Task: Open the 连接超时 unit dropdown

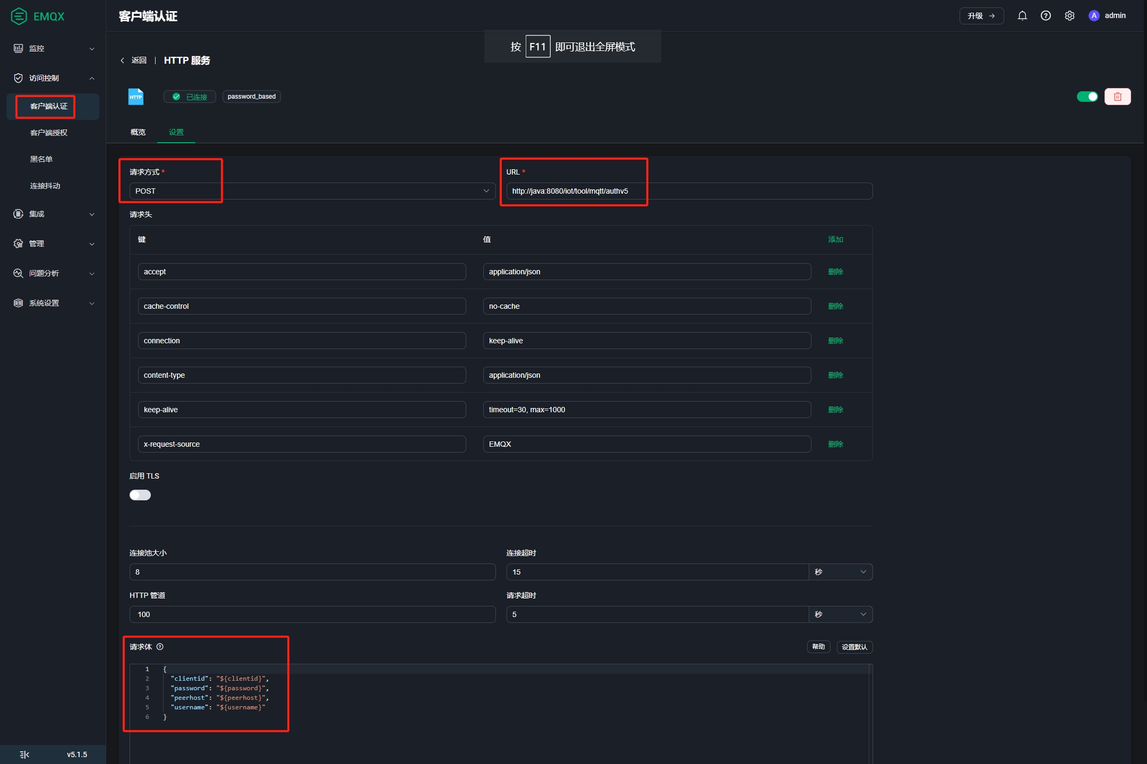Action: coord(841,572)
